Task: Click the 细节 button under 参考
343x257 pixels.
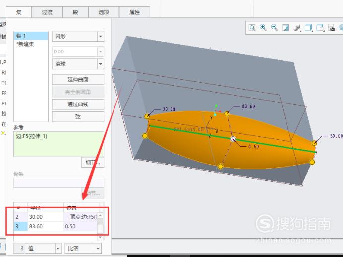Action: point(93,162)
